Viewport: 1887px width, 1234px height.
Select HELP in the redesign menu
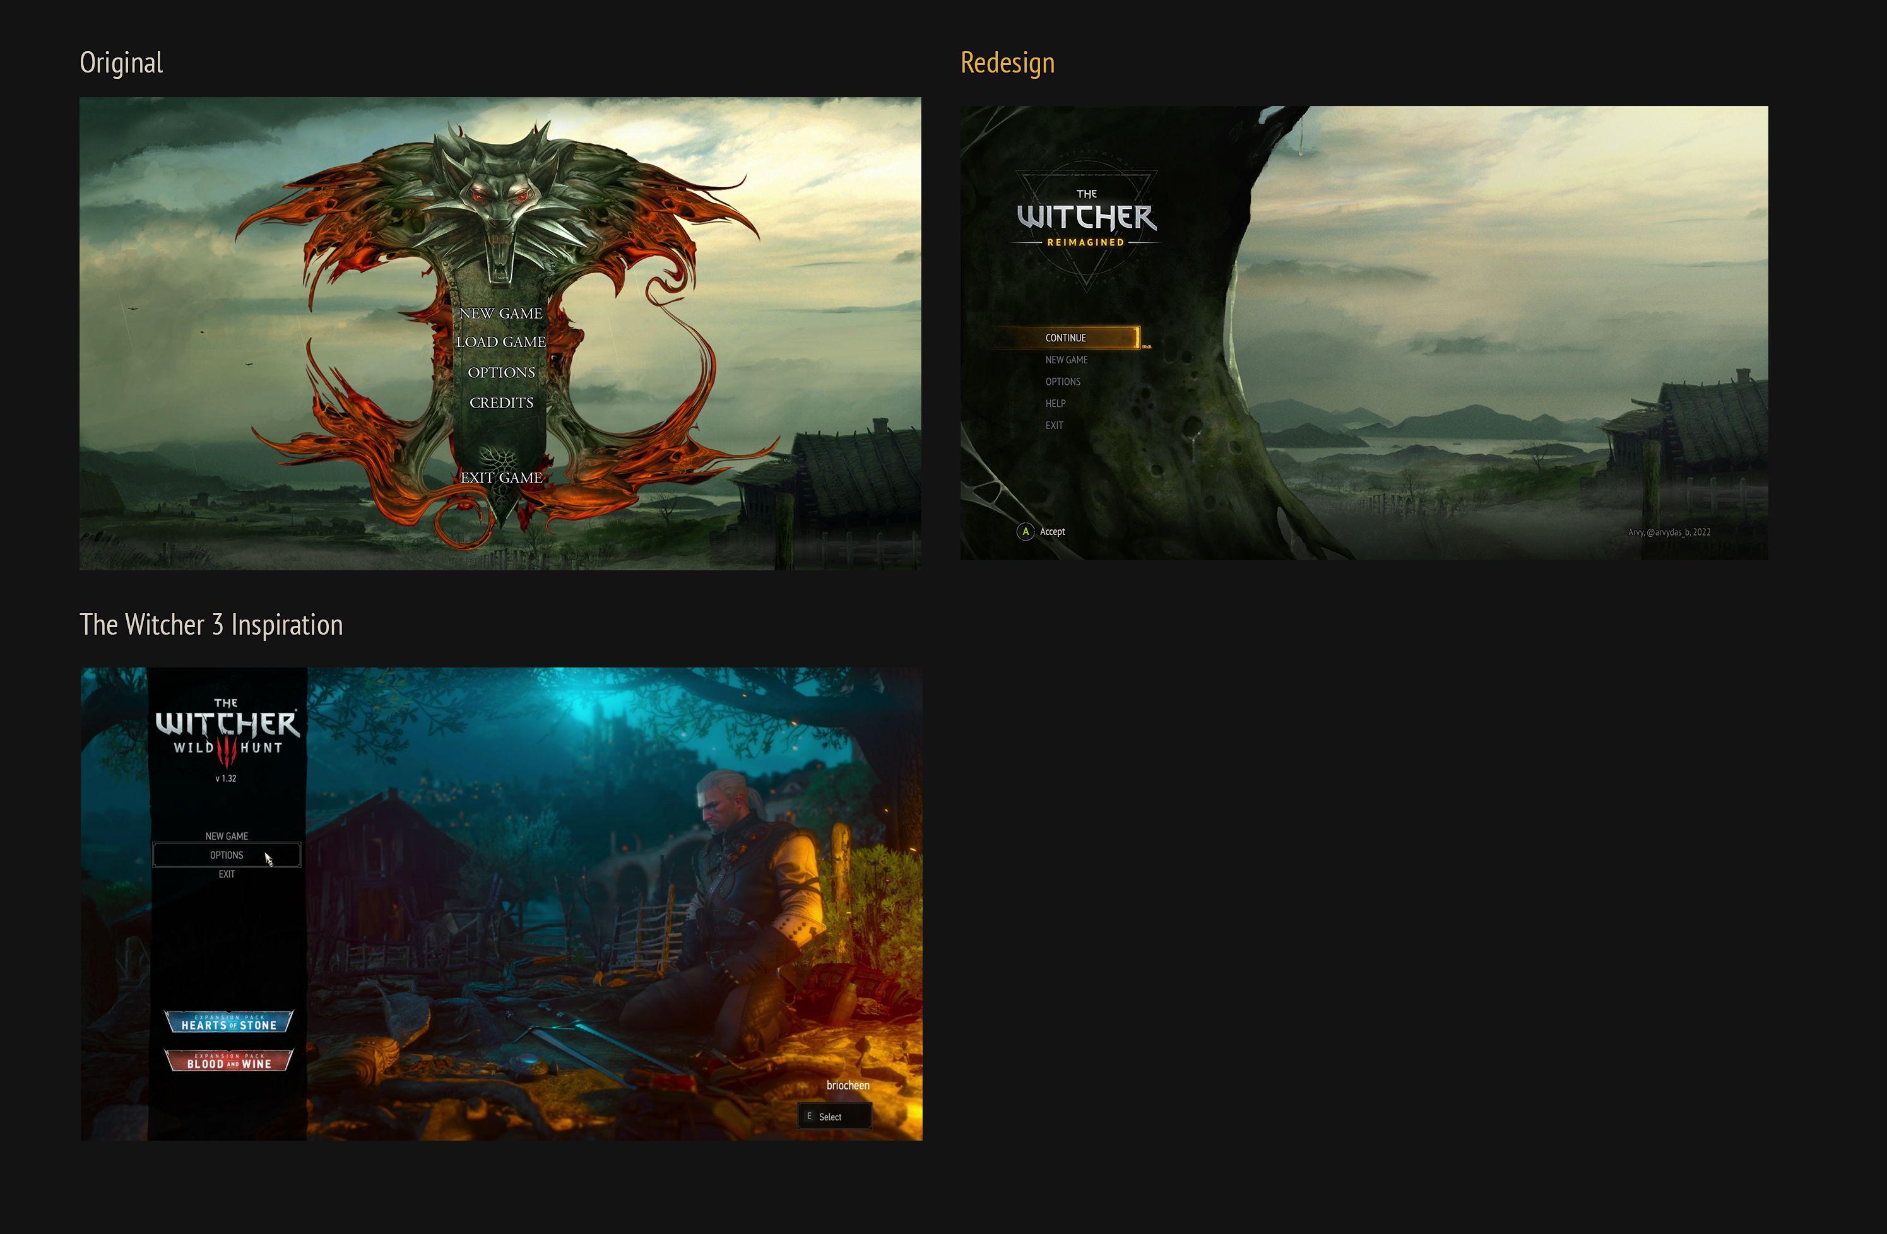(1055, 403)
